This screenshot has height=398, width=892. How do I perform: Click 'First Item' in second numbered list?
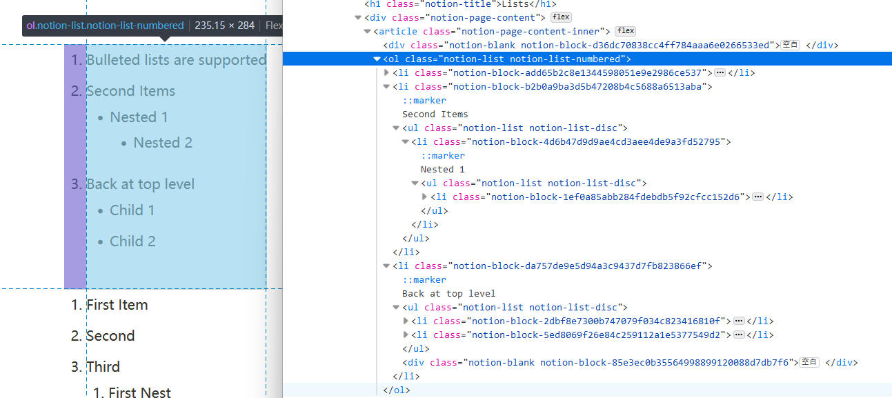point(117,305)
